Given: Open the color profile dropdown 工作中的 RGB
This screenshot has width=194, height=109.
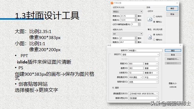Looking at the screenshot, I should [x=143, y=94].
